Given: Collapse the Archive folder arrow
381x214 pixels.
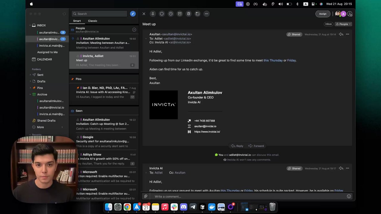Looking at the screenshot, I should tap(30, 95).
